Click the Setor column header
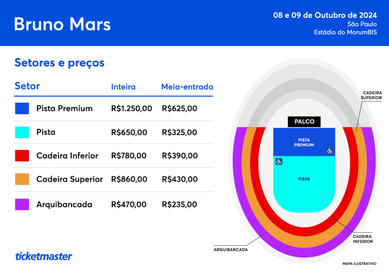Viewport: 389px width, 274px height. tap(27, 86)
